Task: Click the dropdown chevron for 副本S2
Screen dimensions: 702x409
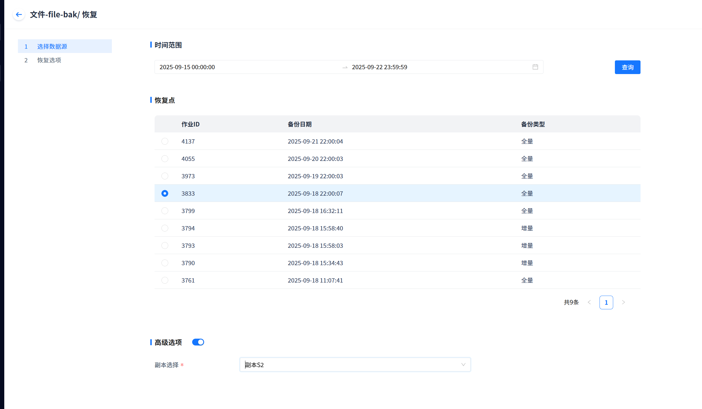Action: click(463, 365)
